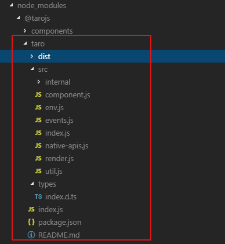Expand the internal folder arrow

click(39, 82)
